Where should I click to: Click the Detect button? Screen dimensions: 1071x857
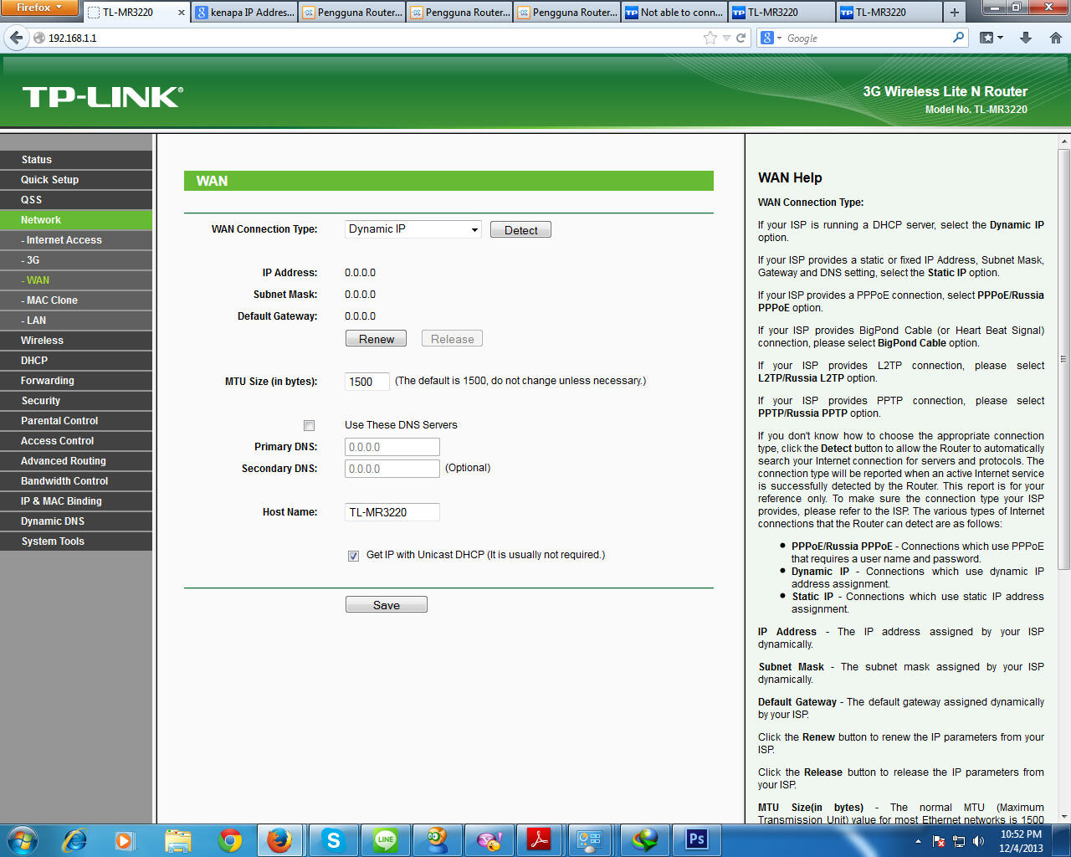coord(520,230)
